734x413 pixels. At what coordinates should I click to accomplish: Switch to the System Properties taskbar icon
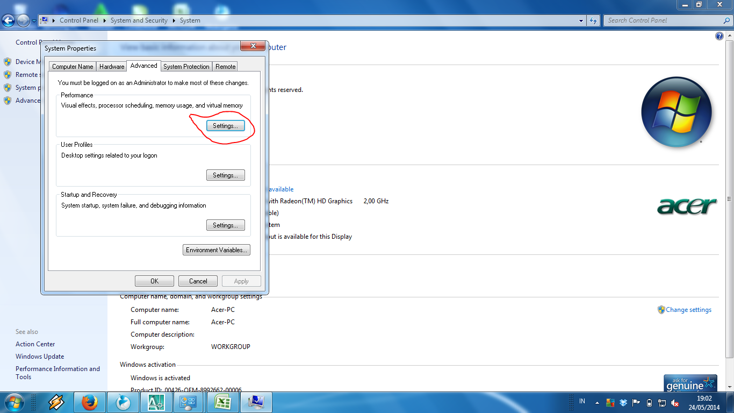click(x=256, y=402)
